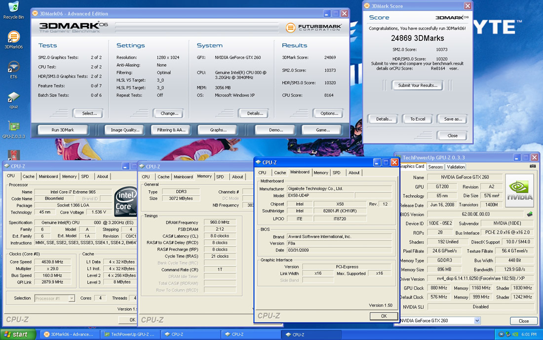Click the front CPU-Z Mainboard window title icon
The height and width of the screenshot is (340, 543).
(258, 162)
